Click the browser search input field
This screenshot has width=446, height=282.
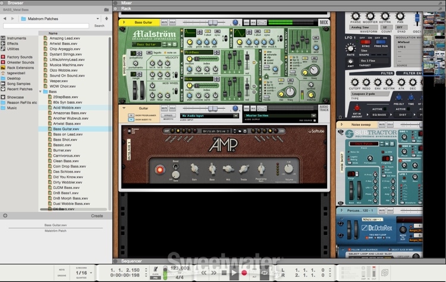(46, 26)
